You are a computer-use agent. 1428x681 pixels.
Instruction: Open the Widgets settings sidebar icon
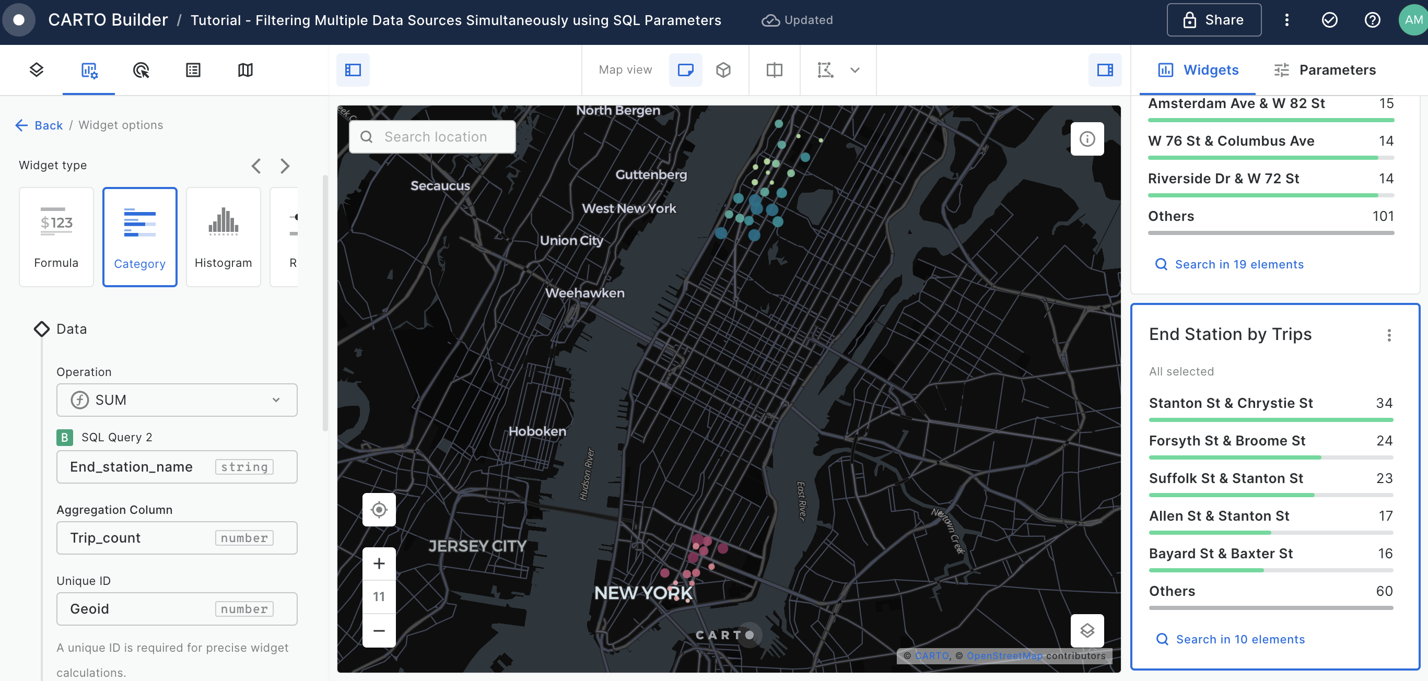click(89, 70)
